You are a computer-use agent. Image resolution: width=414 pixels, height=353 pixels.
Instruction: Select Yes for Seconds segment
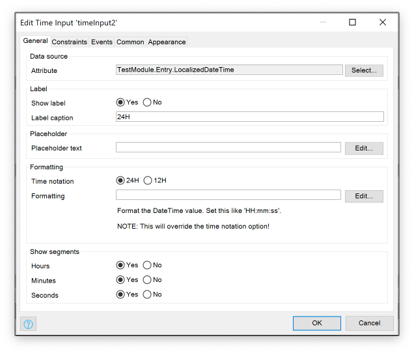coord(120,294)
